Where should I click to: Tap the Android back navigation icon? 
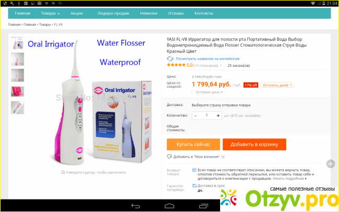click(x=136, y=206)
